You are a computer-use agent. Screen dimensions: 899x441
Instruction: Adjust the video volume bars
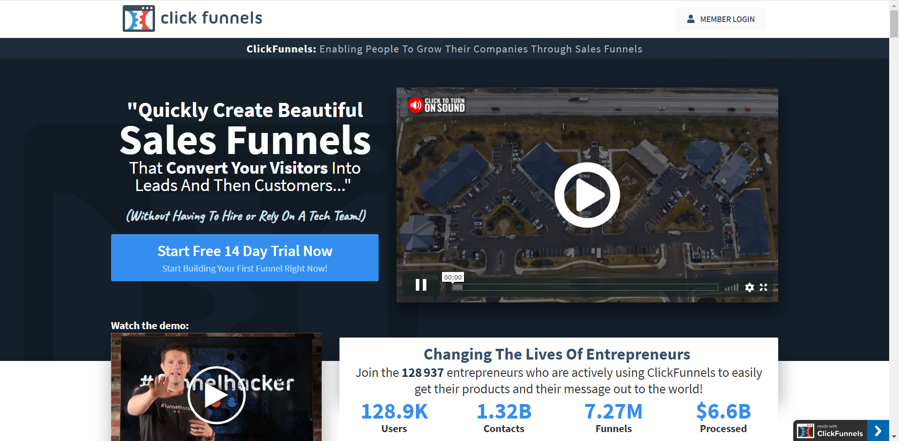731,287
